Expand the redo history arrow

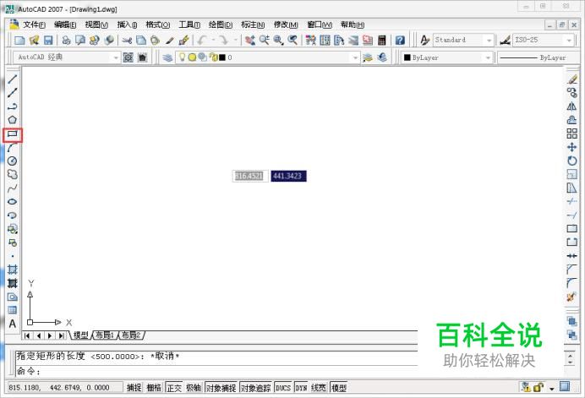[x=235, y=40]
